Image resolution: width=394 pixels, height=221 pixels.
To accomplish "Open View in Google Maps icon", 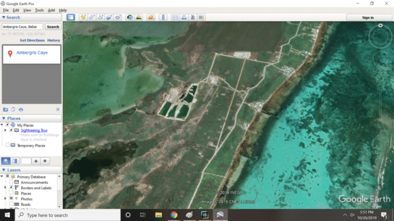I will tap(201, 17).
